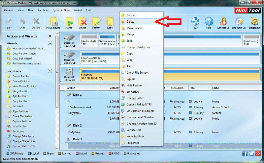Image resolution: width=264 pixels, height=163 pixels.
Task: Open the View menu
Action: 21,10
